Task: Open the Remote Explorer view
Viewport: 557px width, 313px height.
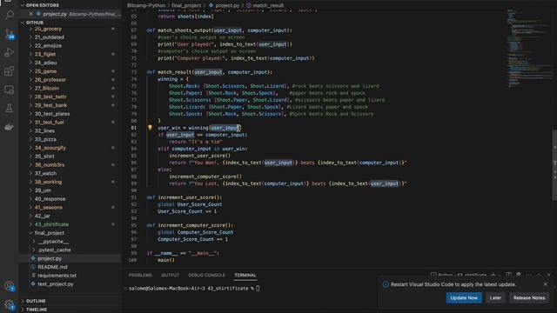Action: pyautogui.click(x=10, y=90)
